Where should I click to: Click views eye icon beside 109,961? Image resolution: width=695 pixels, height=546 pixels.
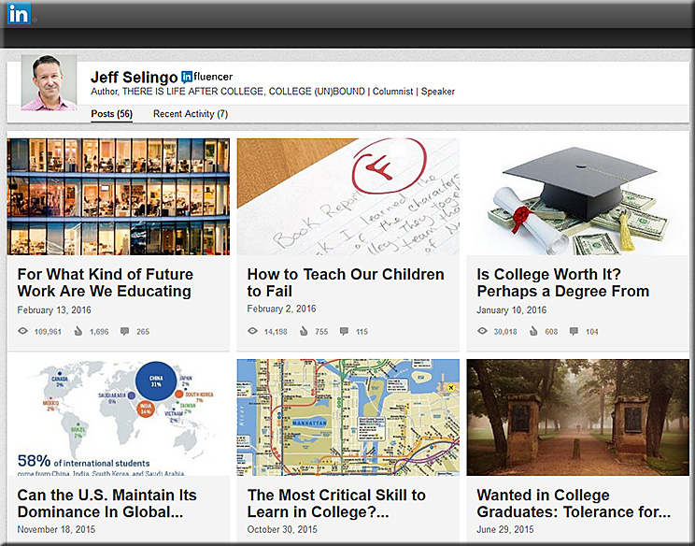22,331
